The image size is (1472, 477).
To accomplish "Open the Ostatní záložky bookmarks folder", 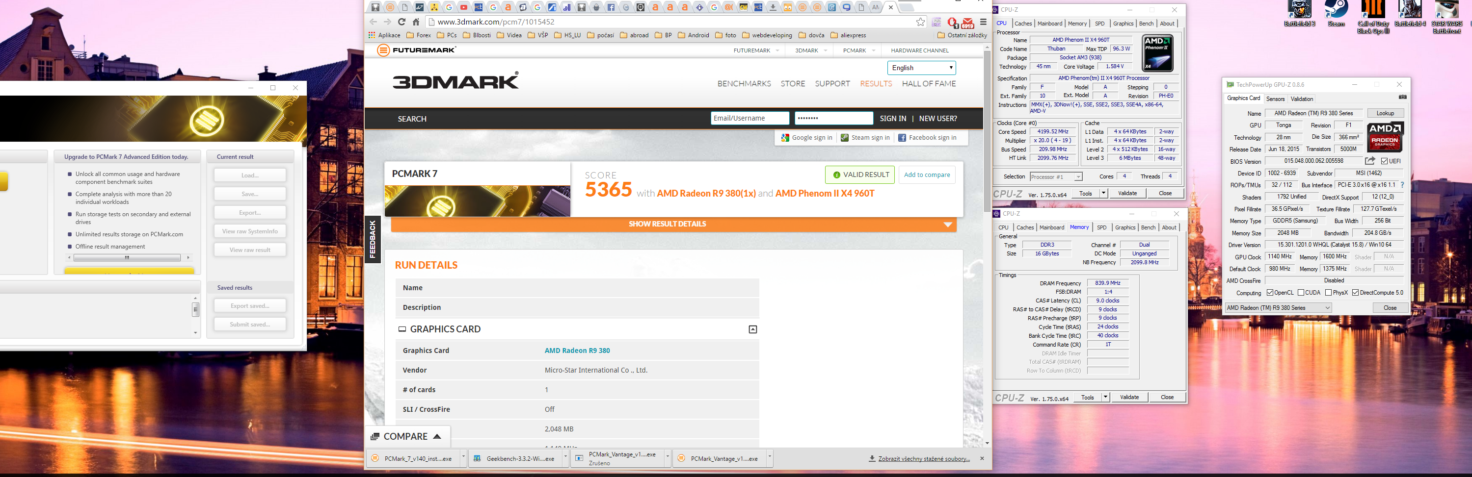I will 962,35.
